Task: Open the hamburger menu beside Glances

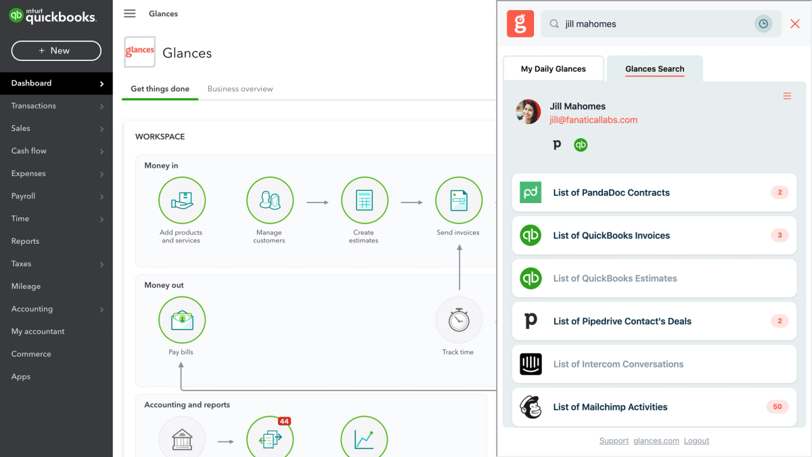Action: point(130,14)
